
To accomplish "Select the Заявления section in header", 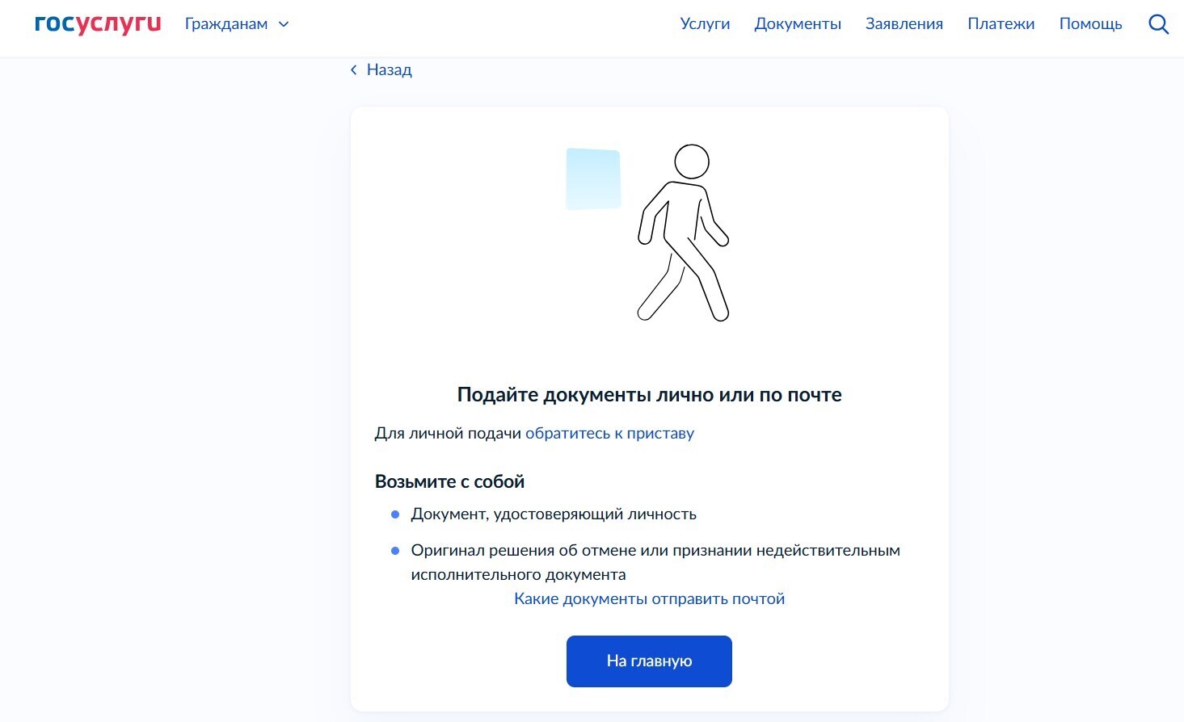I will coord(904,23).
